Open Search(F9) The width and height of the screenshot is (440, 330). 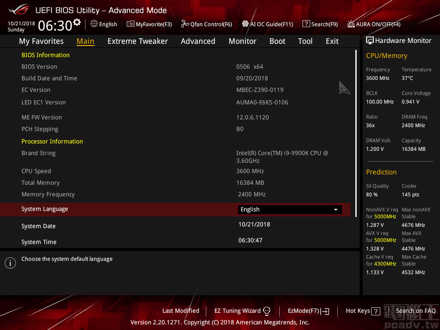pyautogui.click(x=324, y=24)
